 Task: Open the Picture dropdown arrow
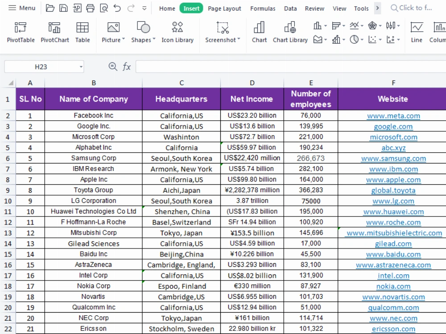tap(124, 39)
